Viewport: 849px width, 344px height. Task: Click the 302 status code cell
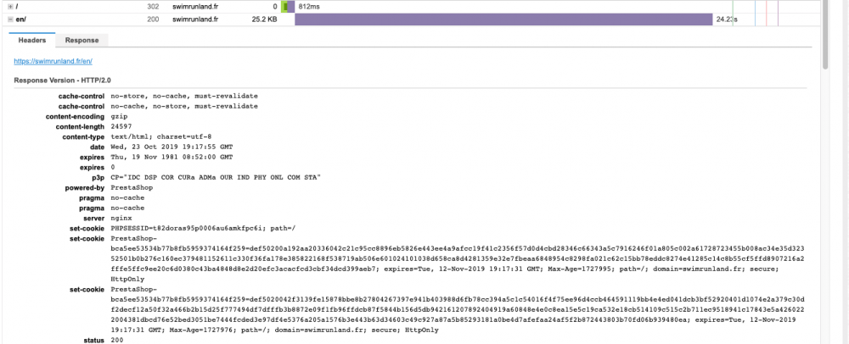(153, 7)
